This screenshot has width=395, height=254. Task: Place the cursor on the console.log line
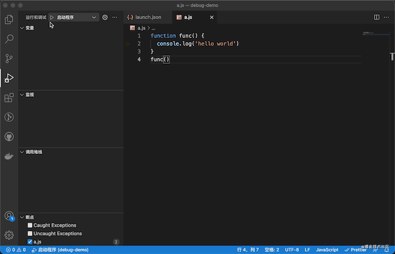tap(197, 43)
